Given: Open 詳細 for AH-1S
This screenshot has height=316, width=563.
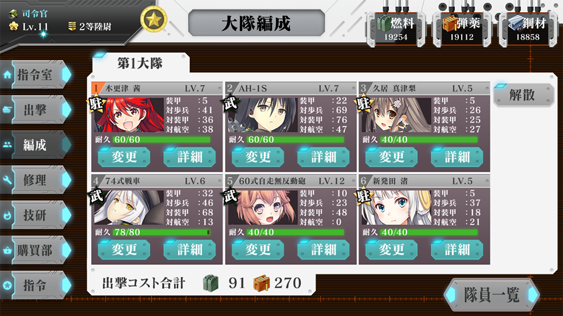Looking at the screenshot, I should (324, 157).
